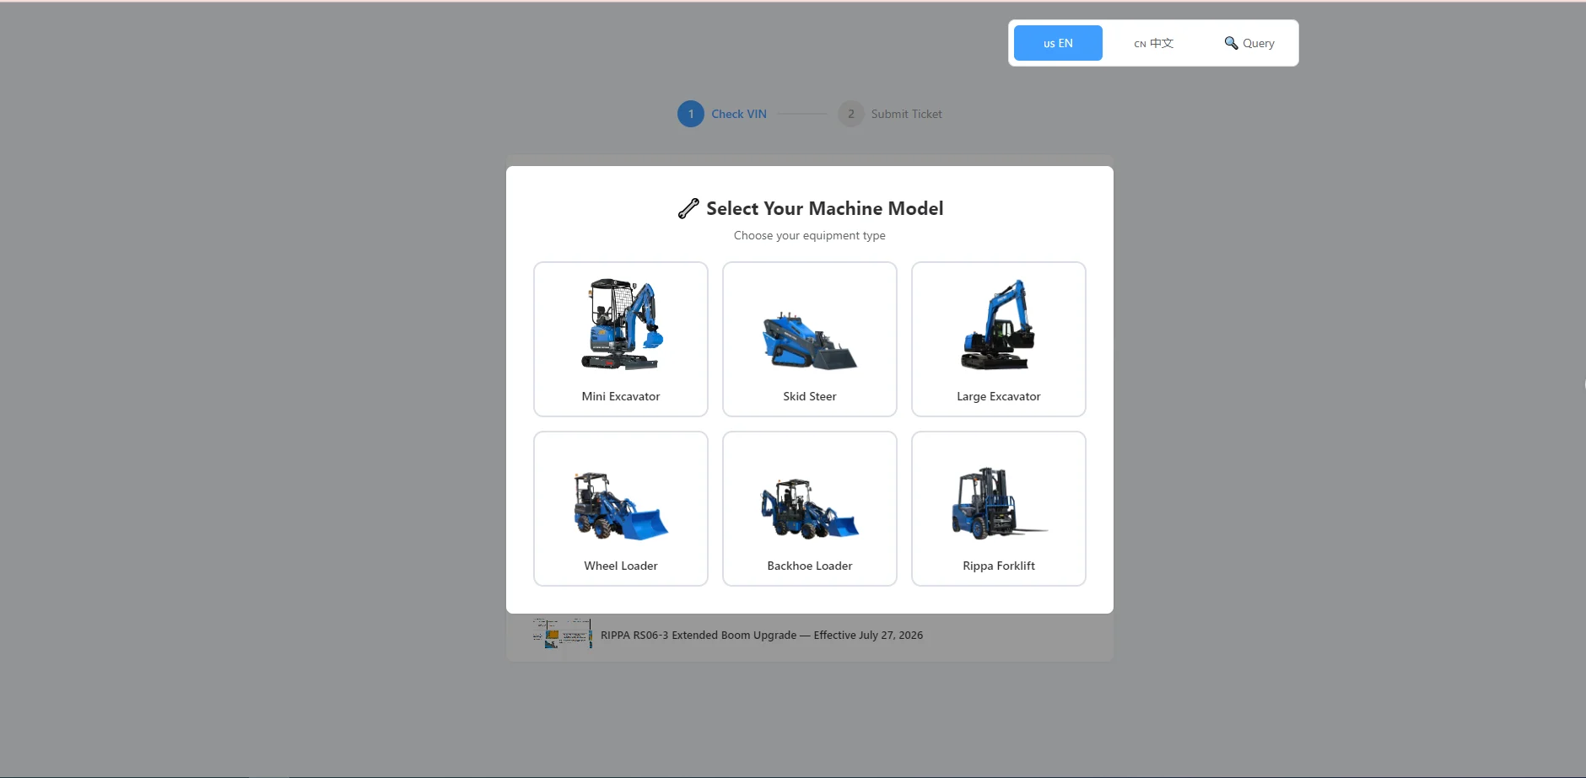Pick the Large Excavator machine image

998,325
